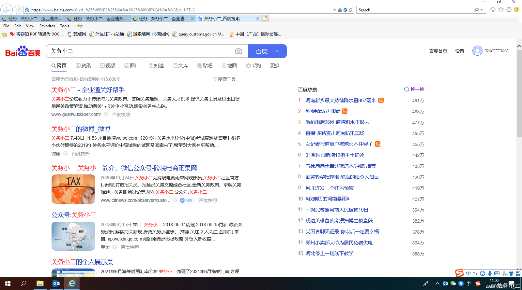Select the 采购 search category tab
This screenshot has width=522, height=290.
coord(253,65)
